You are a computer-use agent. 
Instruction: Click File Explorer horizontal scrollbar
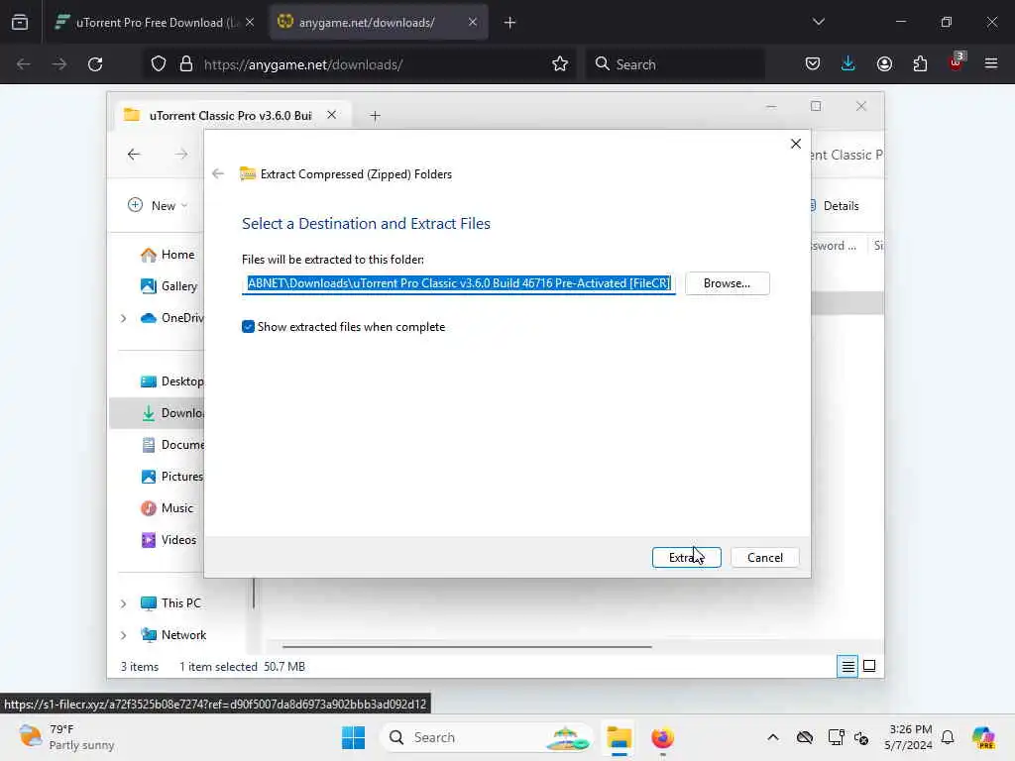click(467, 646)
